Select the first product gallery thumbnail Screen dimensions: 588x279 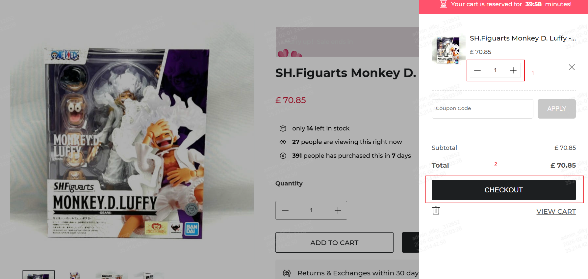click(x=38, y=275)
